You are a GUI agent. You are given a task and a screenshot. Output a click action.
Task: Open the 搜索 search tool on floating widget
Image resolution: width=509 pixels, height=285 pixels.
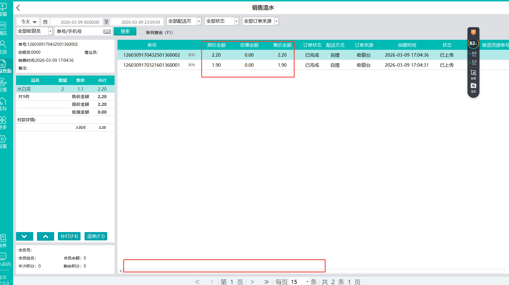[x=473, y=88]
